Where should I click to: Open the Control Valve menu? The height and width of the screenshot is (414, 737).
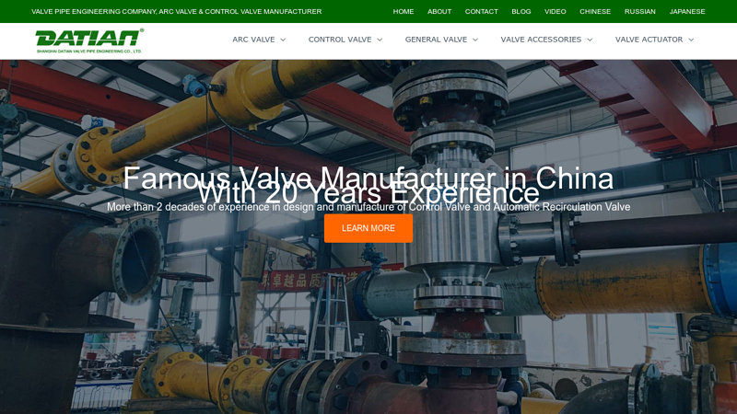(340, 40)
